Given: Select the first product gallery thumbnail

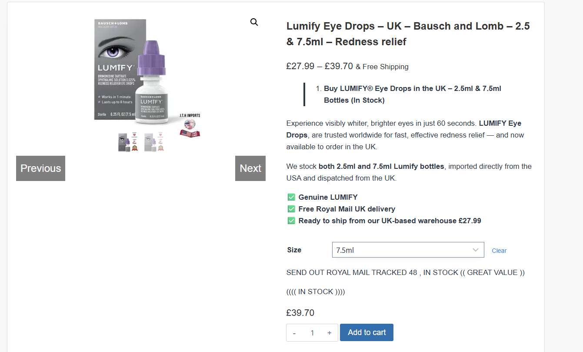Looking at the screenshot, I should pos(128,142).
